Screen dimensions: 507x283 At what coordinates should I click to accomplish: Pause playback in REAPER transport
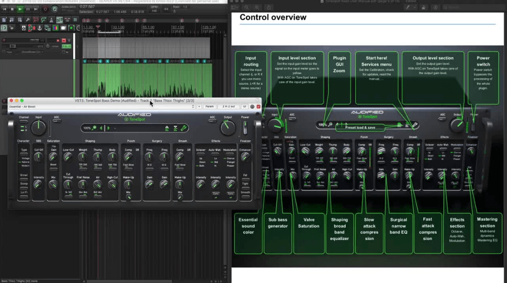coord(28,9)
